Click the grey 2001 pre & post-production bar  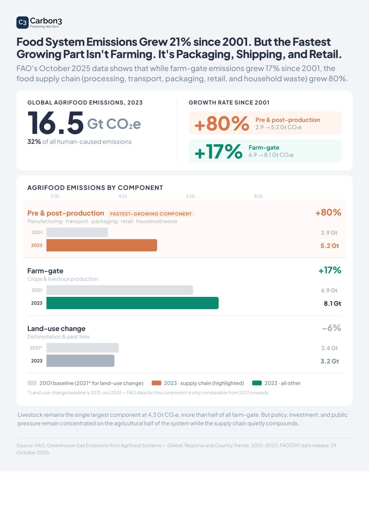point(77,232)
